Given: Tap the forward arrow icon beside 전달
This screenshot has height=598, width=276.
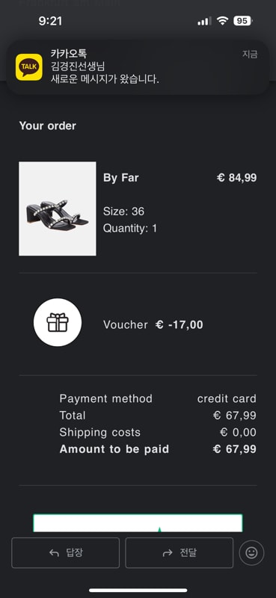Looking at the screenshot, I should click(168, 553).
